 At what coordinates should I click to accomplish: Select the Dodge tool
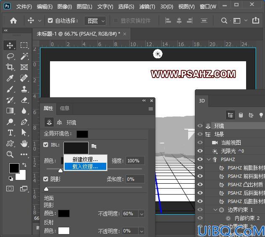point(10,122)
